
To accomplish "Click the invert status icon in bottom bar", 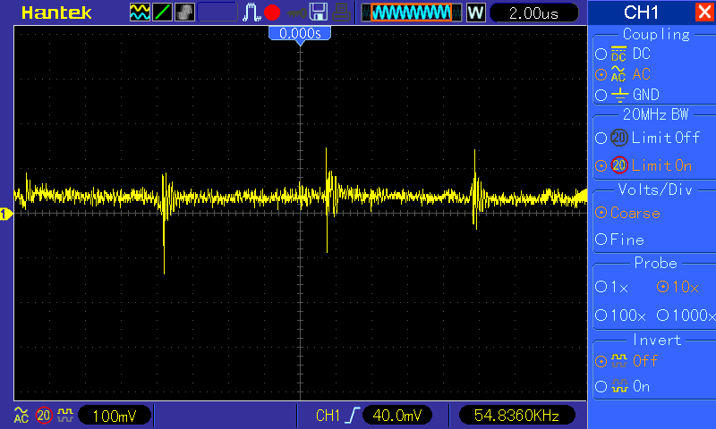I will point(65,415).
